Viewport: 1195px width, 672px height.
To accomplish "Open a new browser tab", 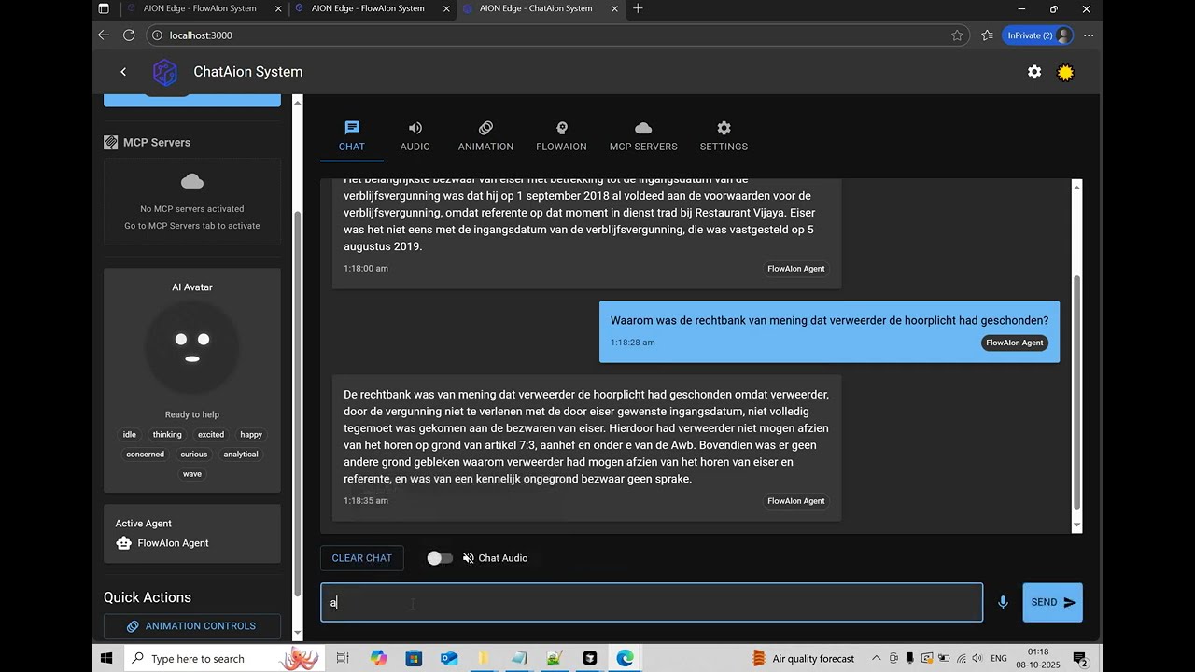I will point(638,8).
